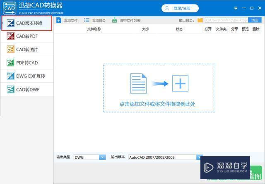The height and width of the screenshot is (184, 265).
Task: Click the 输出类型 label
Action: point(63,157)
